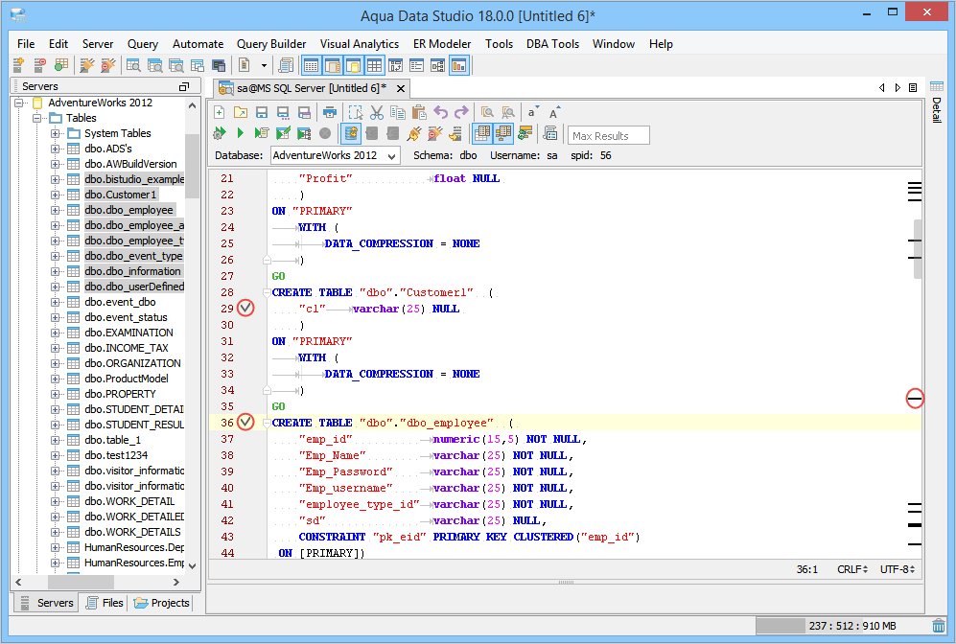Click the CRLF line ending selector

[x=852, y=569]
